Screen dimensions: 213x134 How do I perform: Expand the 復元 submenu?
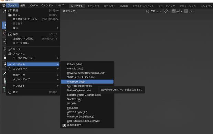point(33,28)
